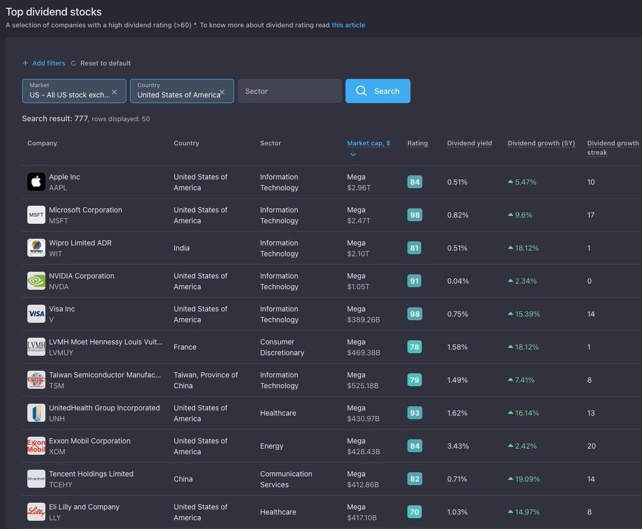This screenshot has height=529, width=642.
Task: Click the Taiwan Semiconductor tsmc logo
Action: coord(36,380)
